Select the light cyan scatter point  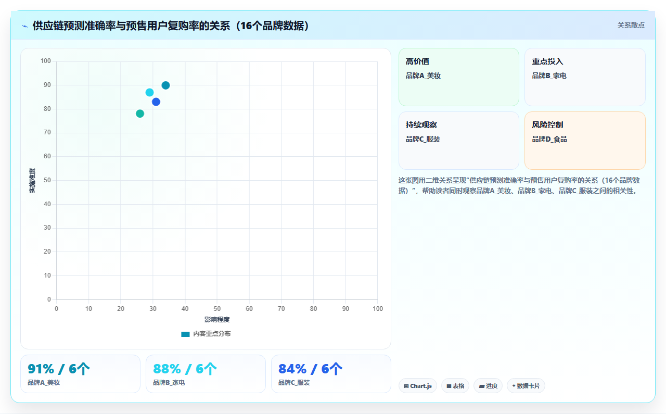[x=149, y=93]
